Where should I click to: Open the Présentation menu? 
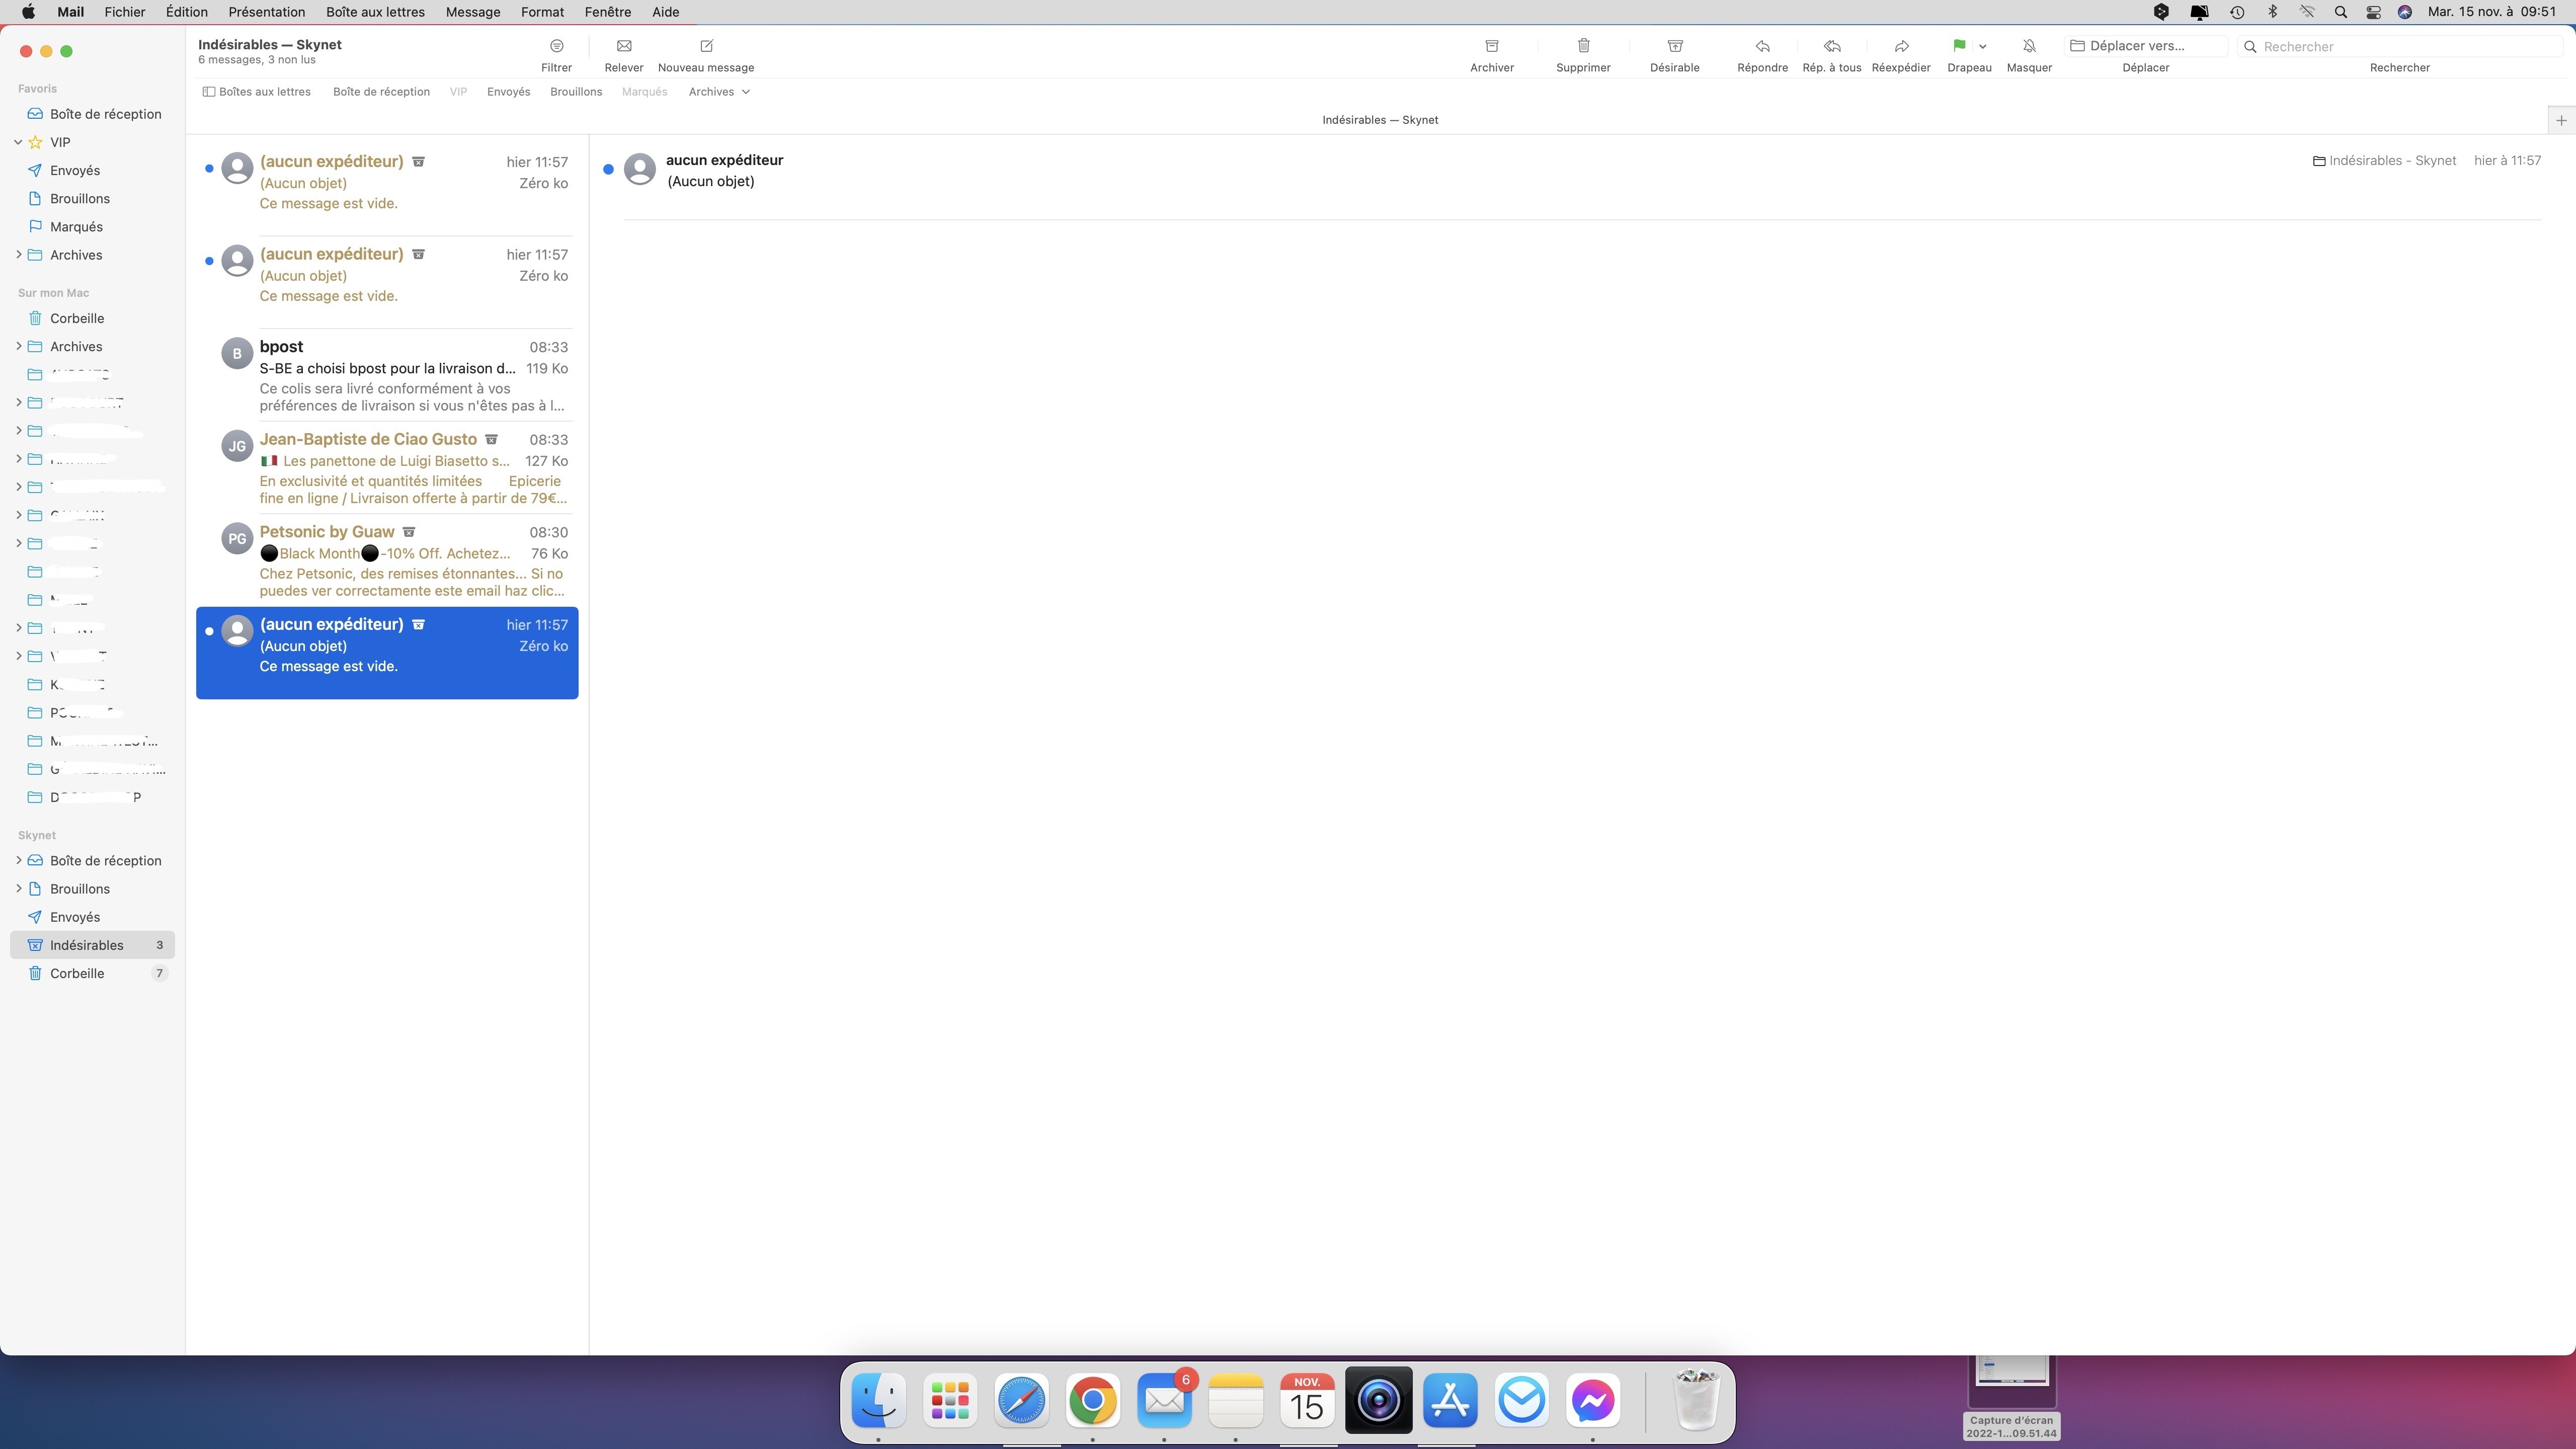(266, 12)
